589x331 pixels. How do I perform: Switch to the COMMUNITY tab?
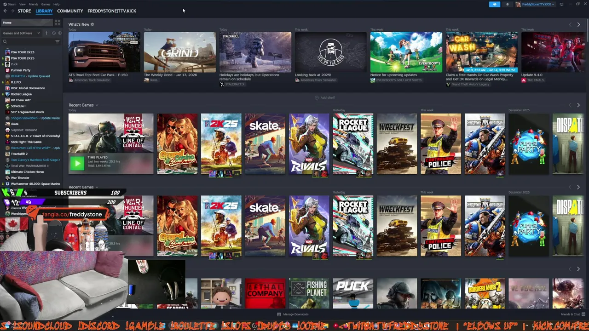[x=70, y=11]
